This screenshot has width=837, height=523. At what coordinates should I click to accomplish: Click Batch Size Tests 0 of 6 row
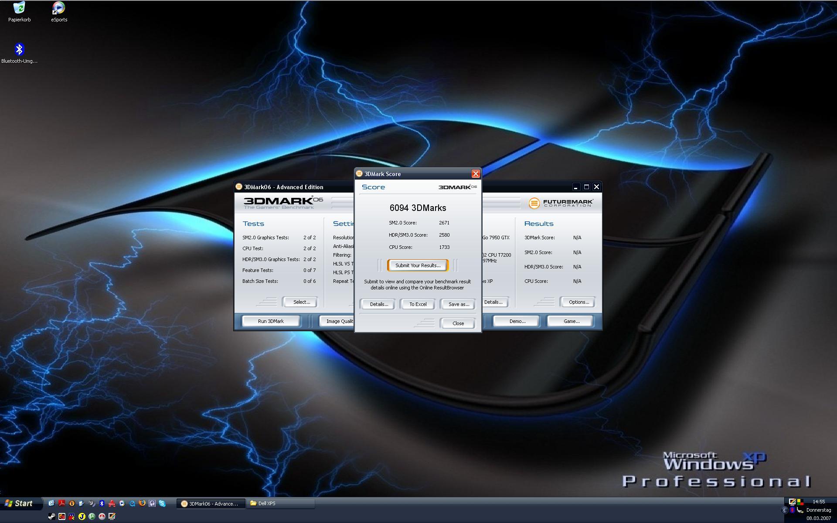tap(279, 281)
